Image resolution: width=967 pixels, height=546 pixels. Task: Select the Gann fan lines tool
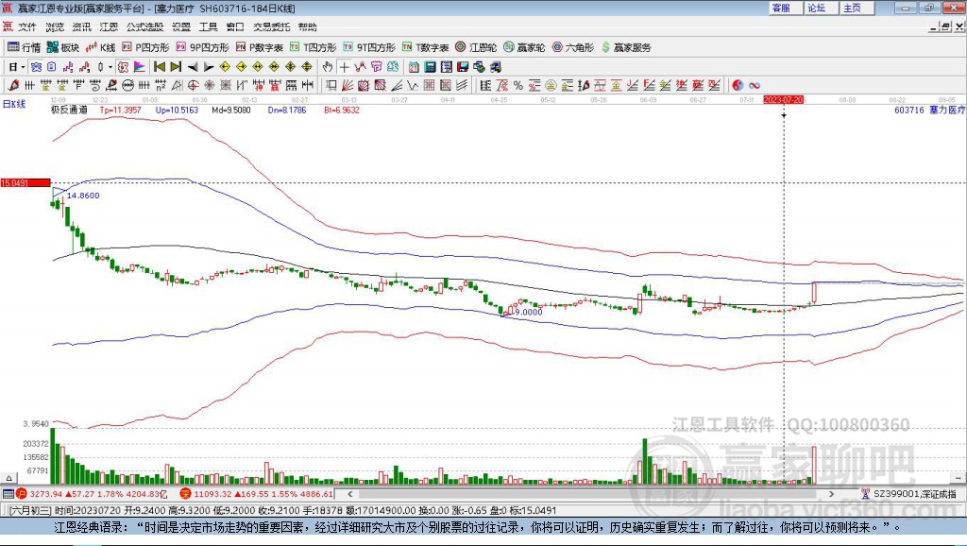[x=347, y=85]
